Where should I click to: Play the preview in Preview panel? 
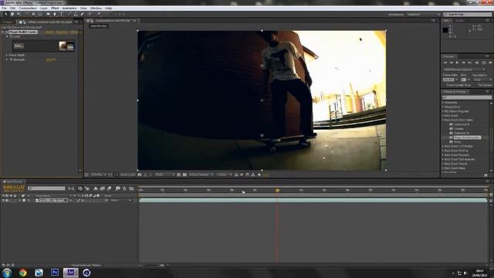click(x=457, y=63)
